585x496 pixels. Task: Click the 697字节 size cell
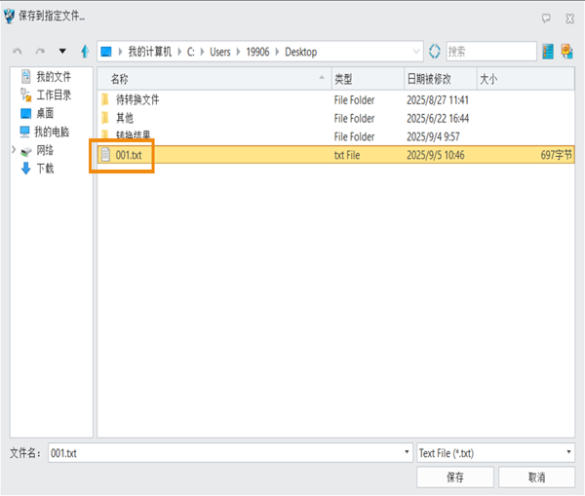[557, 155]
